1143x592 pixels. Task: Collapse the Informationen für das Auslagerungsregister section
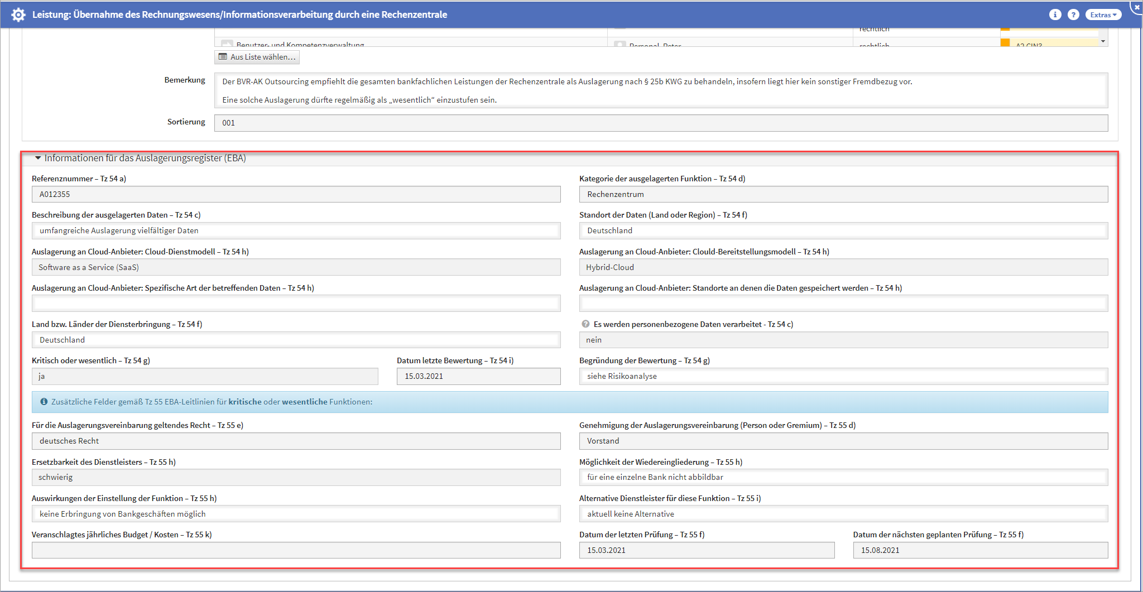(x=38, y=158)
